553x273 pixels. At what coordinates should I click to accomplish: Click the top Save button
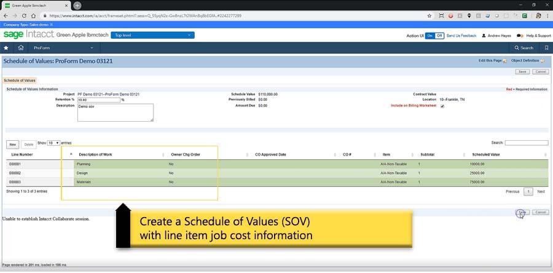[522, 71]
